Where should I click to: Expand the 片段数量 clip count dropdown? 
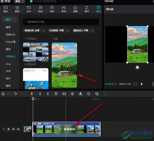pyautogui.click(x=59, y=30)
